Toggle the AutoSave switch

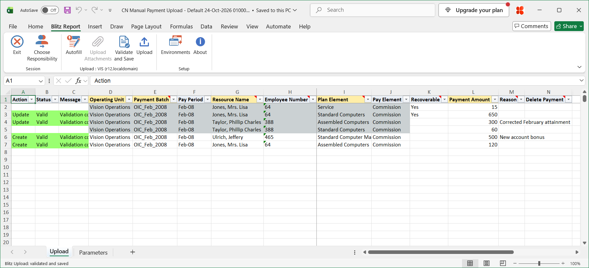point(50,10)
